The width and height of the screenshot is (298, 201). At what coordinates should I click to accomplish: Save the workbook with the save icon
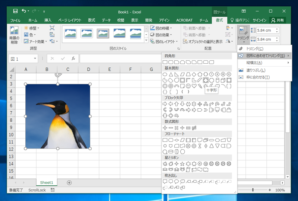tap(15, 11)
